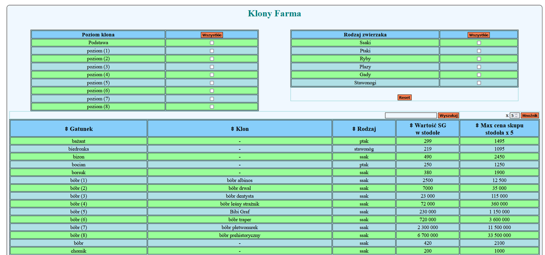Click the Wyszukaj search button
This screenshot has height=255, width=545.
[448, 115]
